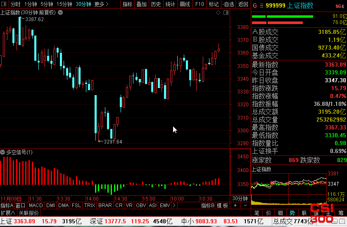Open the 统计 statistics menu

(170, 4)
